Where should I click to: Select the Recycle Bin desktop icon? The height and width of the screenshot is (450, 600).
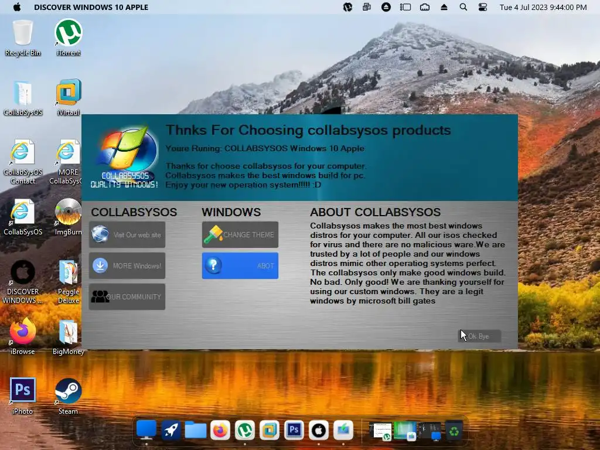click(23, 38)
